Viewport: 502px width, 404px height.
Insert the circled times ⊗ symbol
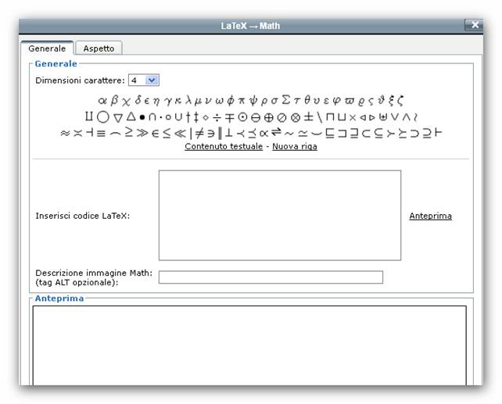(296, 118)
